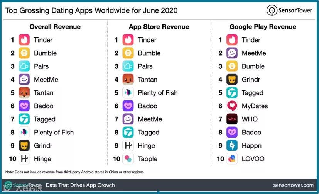Click the SensorTower logo at top right
The height and width of the screenshot is (194, 319).
[289, 10]
